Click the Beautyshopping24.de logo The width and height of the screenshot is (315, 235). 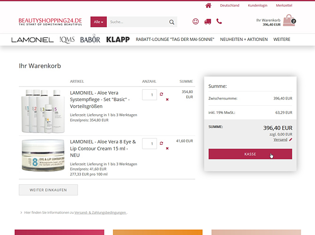point(50,22)
